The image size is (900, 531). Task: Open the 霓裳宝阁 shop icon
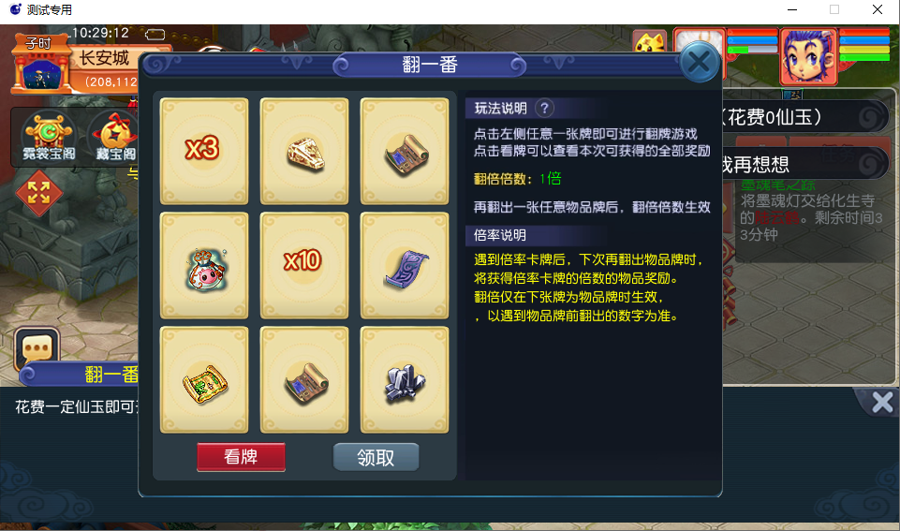click(x=48, y=137)
